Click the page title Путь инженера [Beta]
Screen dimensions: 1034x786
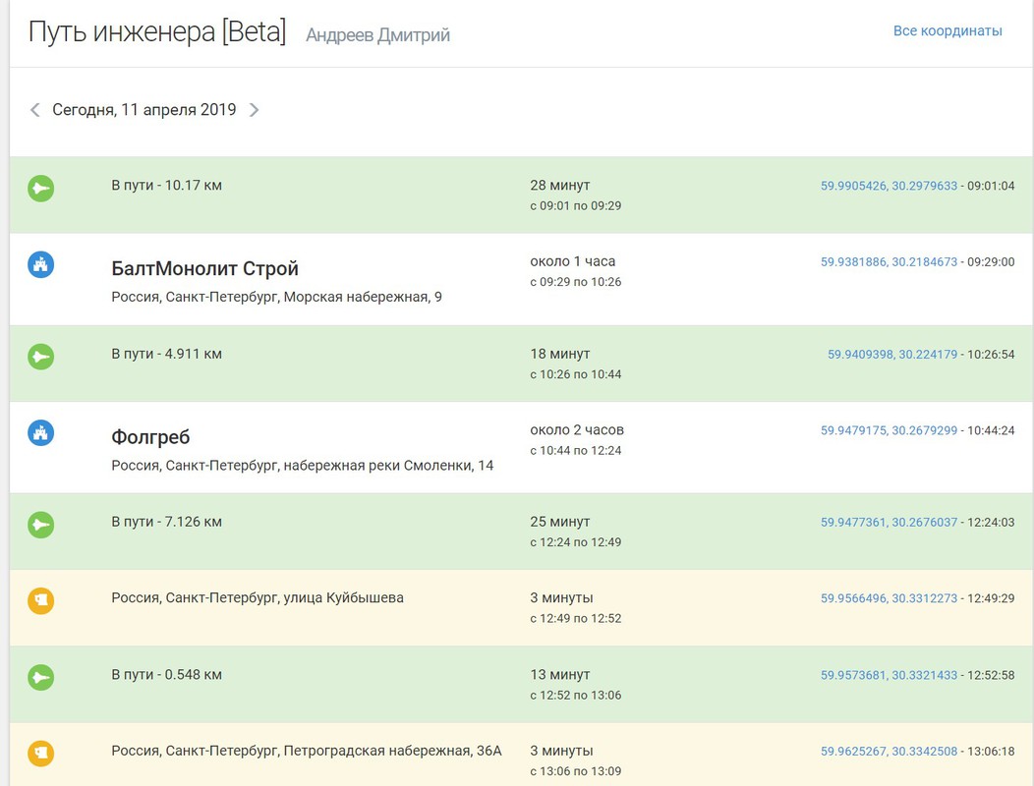[x=157, y=31]
